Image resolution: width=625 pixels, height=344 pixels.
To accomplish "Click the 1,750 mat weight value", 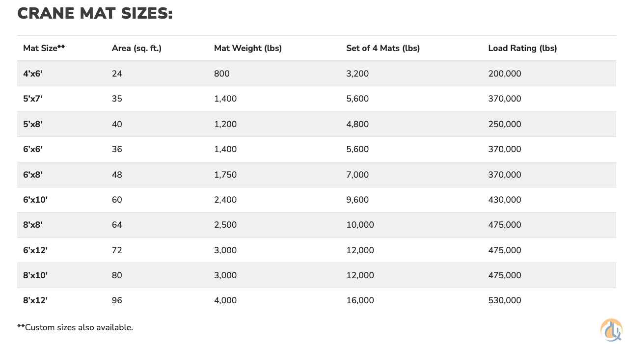I will click(225, 175).
